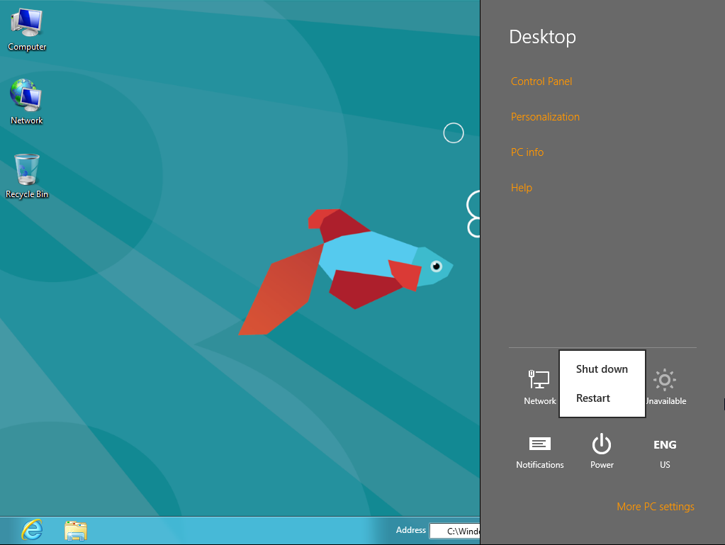Screen dimensions: 725x545
Task: Click the taskbar Address input field
Action: pyautogui.click(x=455, y=531)
